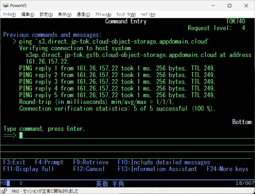The image size is (255, 194).
Task: Click F11=Display full label
Action: [29, 169]
